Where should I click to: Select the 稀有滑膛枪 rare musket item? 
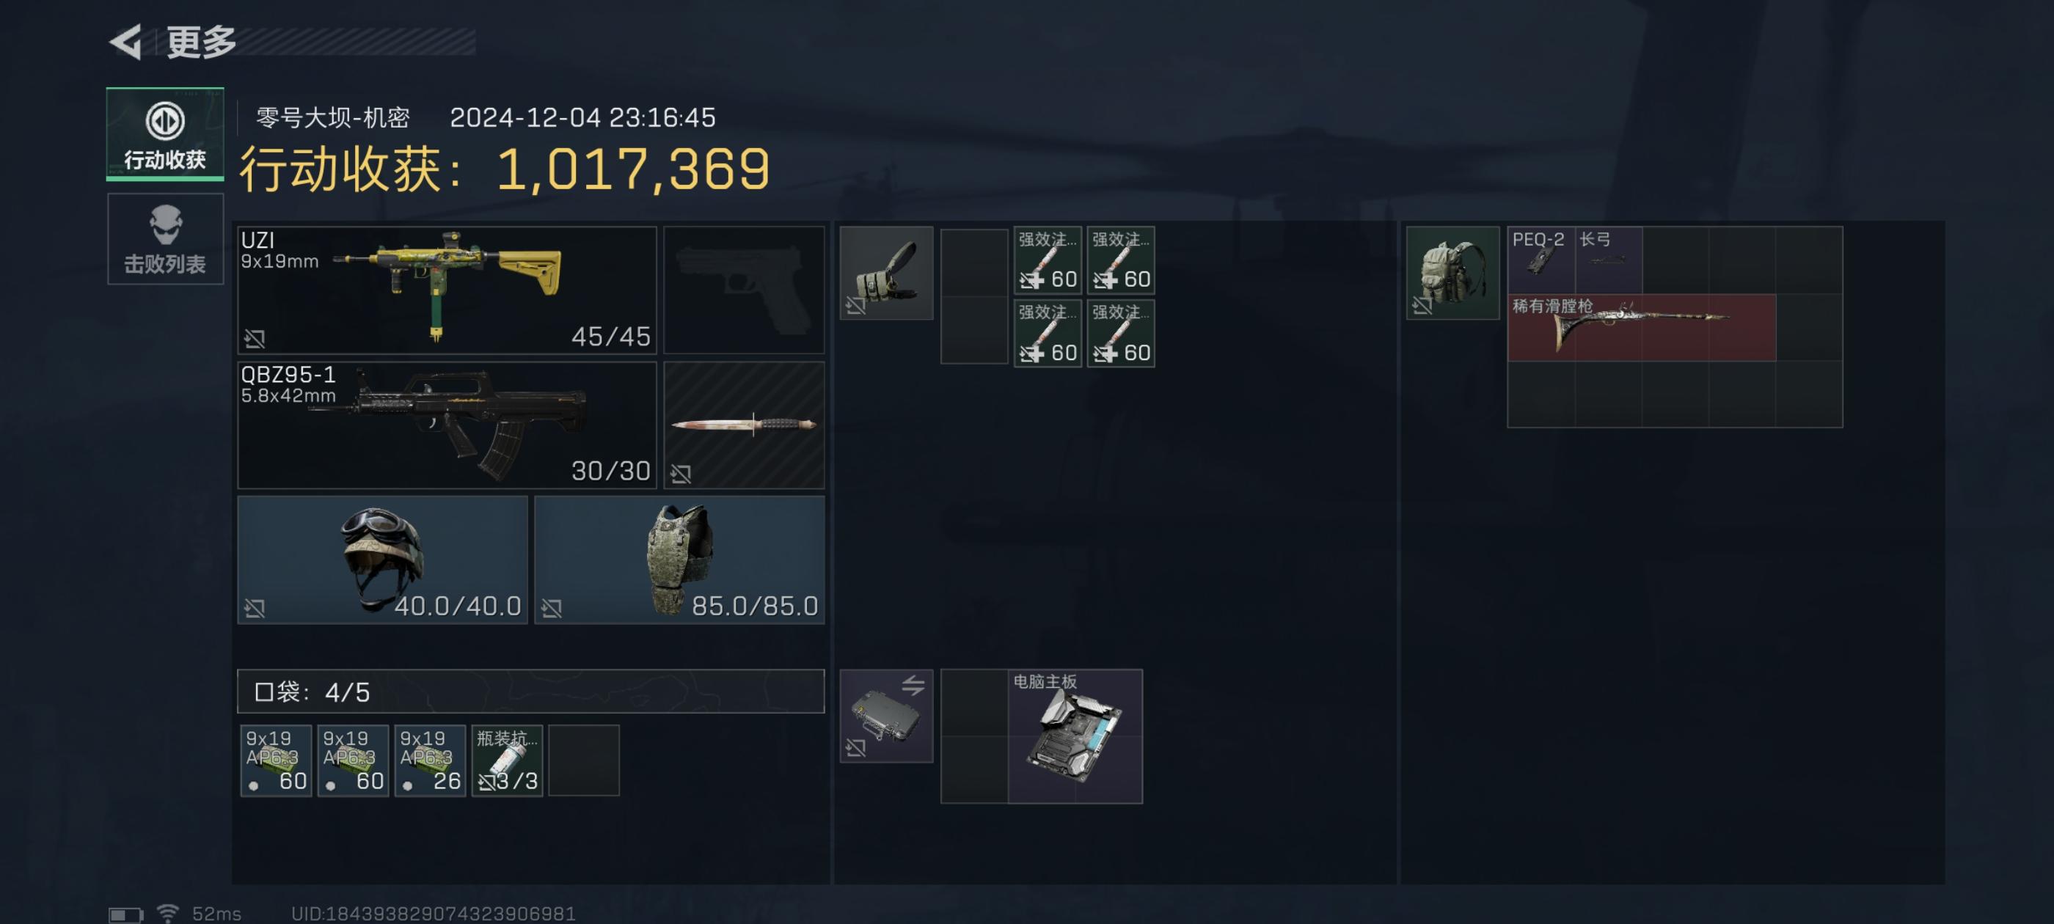click(1642, 328)
